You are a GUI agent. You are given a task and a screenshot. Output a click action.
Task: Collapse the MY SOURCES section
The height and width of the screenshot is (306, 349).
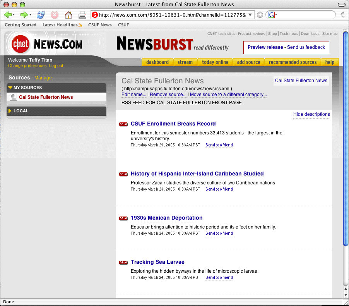tap(10, 88)
